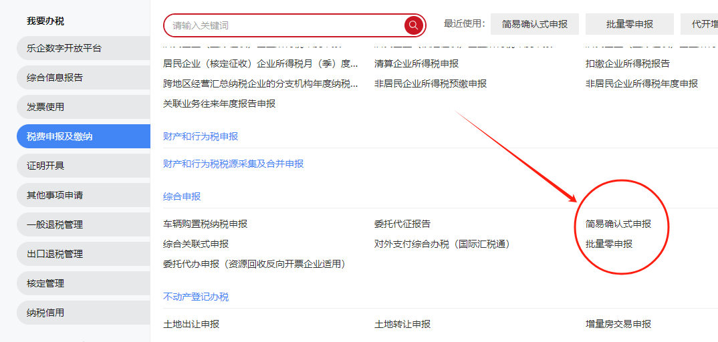Click 关联业务往来年度报告申报 link
Viewport: 718px width, 342px height.
[x=219, y=104]
